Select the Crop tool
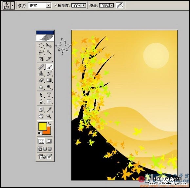Image resolution: width=190 pixels, height=188 pixels. 41,59
